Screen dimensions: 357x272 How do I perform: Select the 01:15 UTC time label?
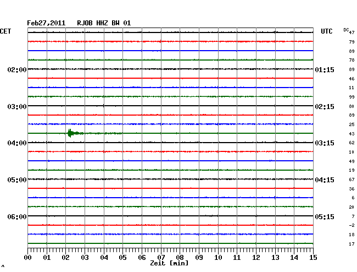(x=325, y=69)
